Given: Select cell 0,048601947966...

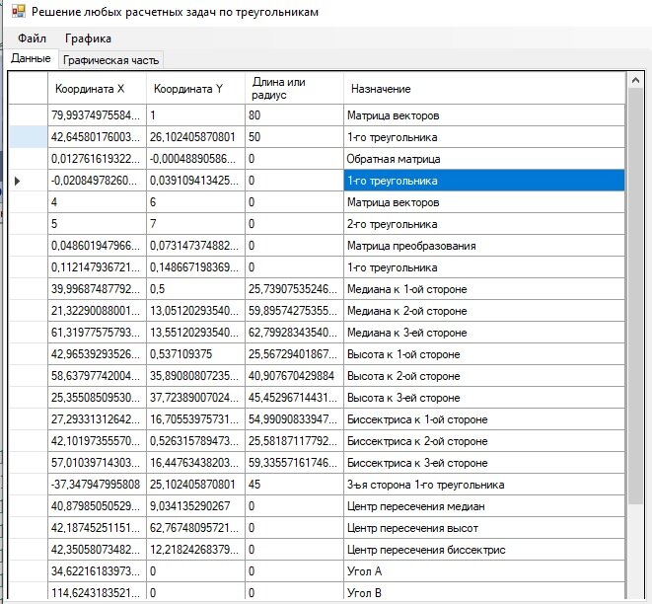Looking at the screenshot, I should pyautogui.click(x=98, y=246).
